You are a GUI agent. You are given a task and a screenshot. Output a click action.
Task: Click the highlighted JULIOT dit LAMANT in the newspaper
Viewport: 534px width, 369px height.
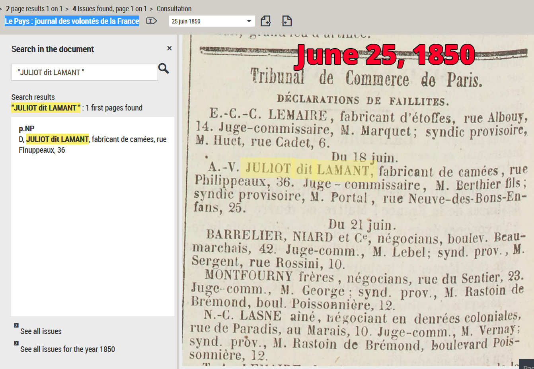pyautogui.click(x=309, y=169)
